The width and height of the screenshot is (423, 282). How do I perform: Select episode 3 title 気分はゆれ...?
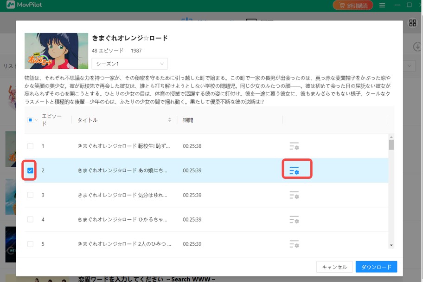pos(122,195)
